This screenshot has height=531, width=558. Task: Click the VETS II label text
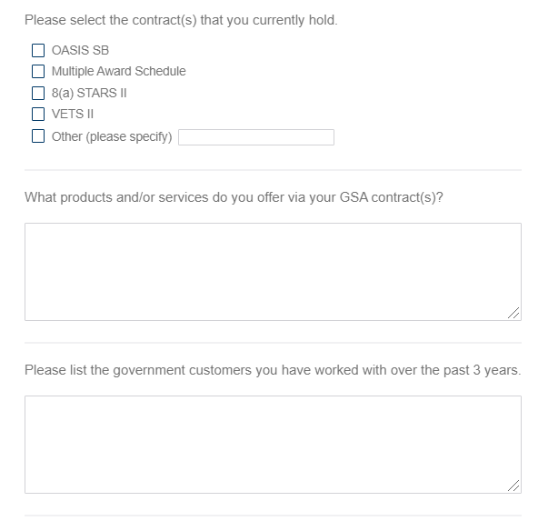[73, 114]
